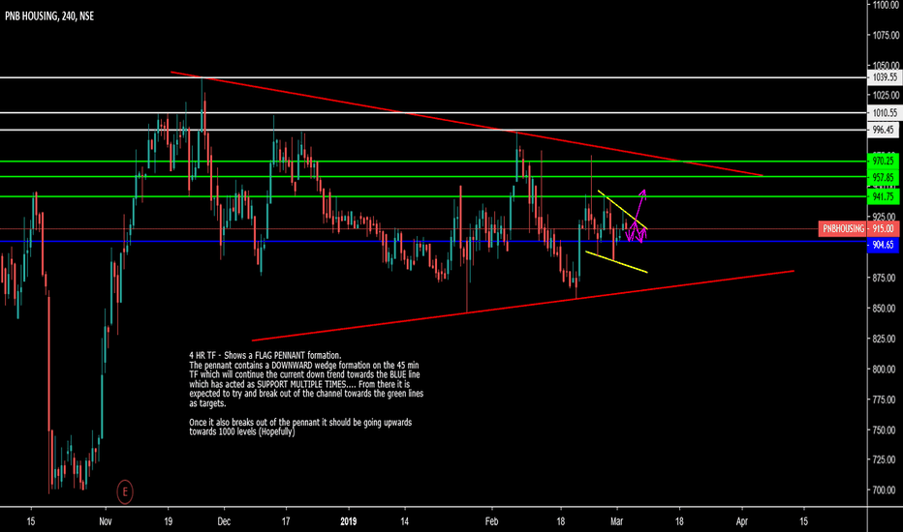Click the Dec date axis label
903x532 pixels.
tap(224, 521)
